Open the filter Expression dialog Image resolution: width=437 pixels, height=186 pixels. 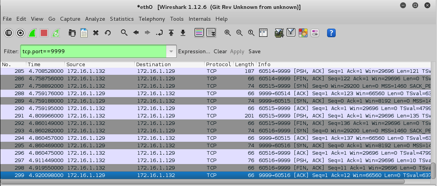point(194,51)
